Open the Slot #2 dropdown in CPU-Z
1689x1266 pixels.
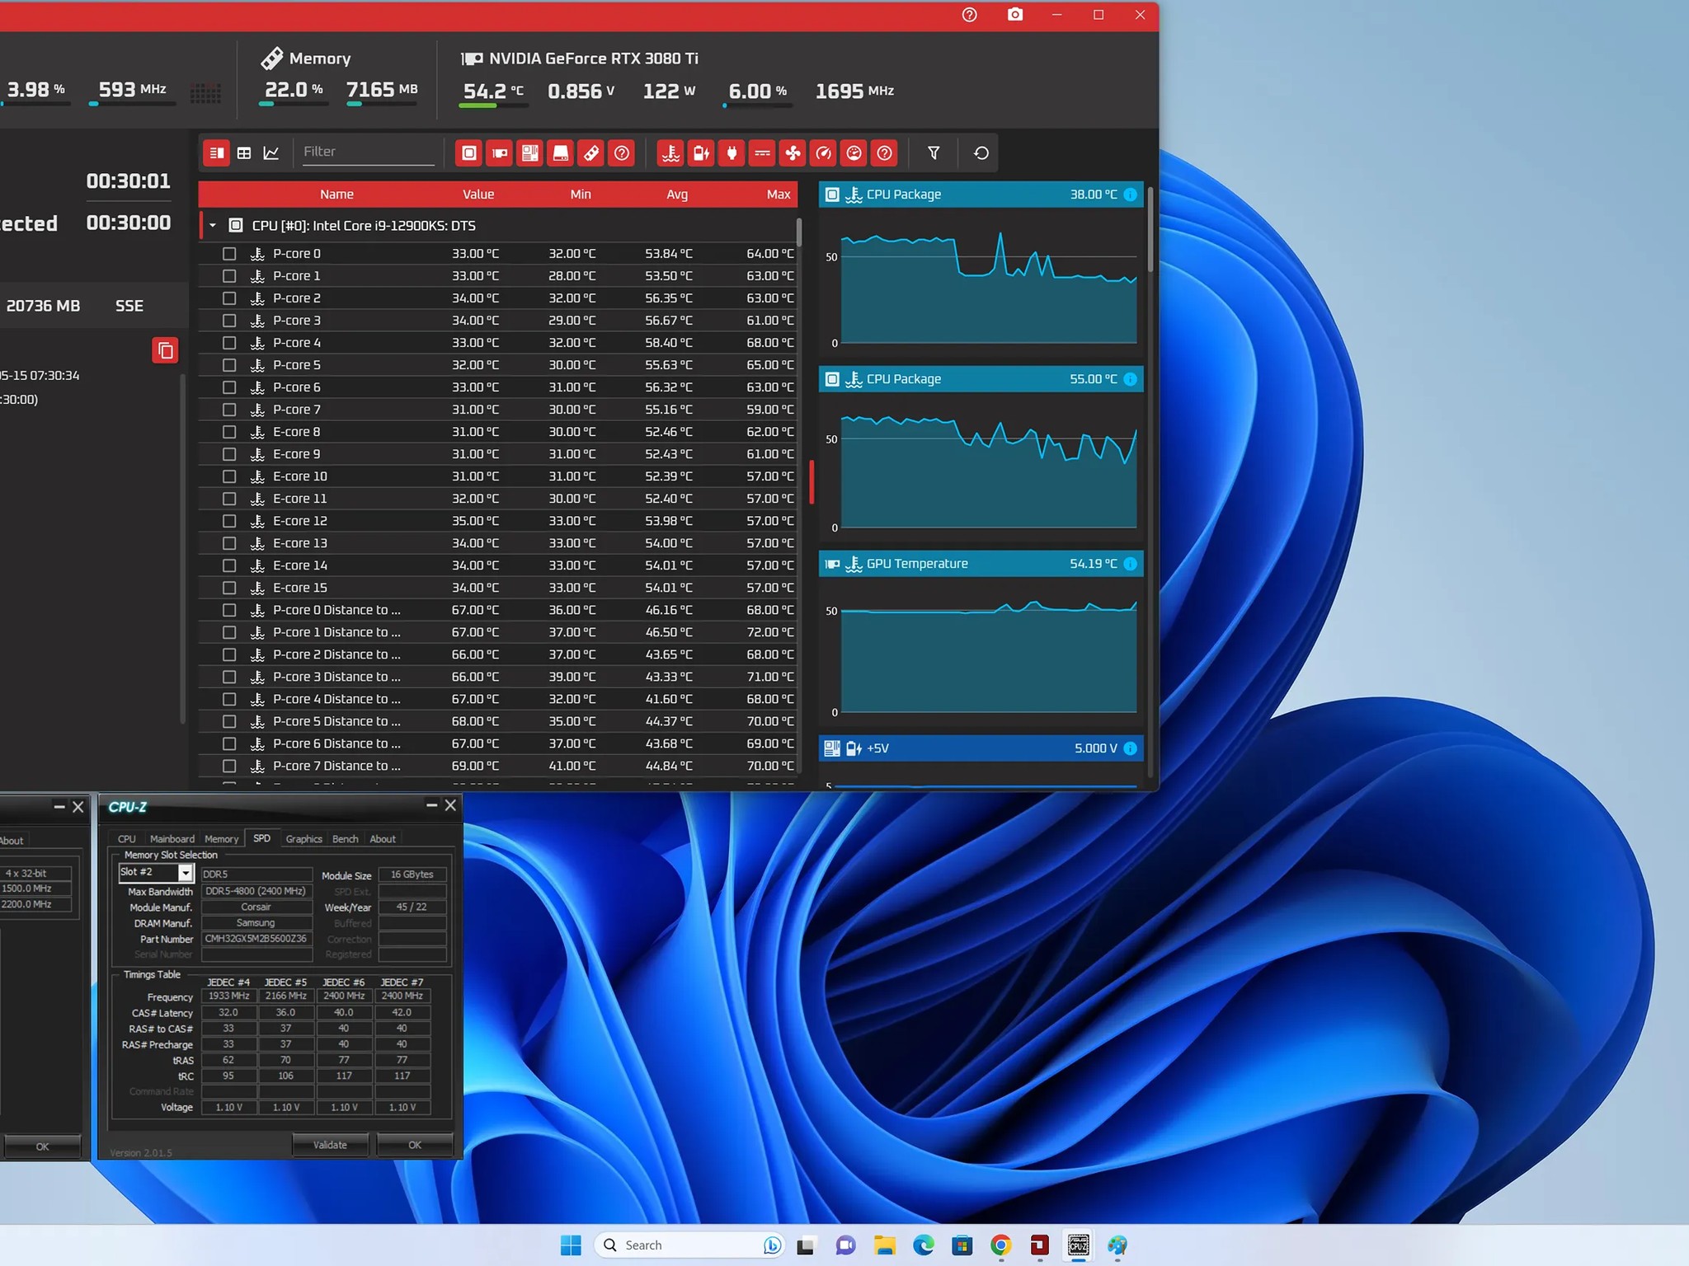click(x=186, y=873)
